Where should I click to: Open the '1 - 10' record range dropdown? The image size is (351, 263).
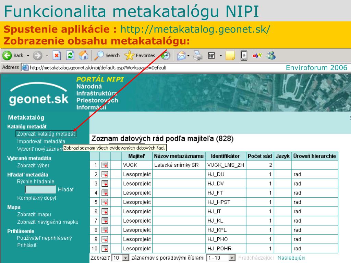click(221, 258)
